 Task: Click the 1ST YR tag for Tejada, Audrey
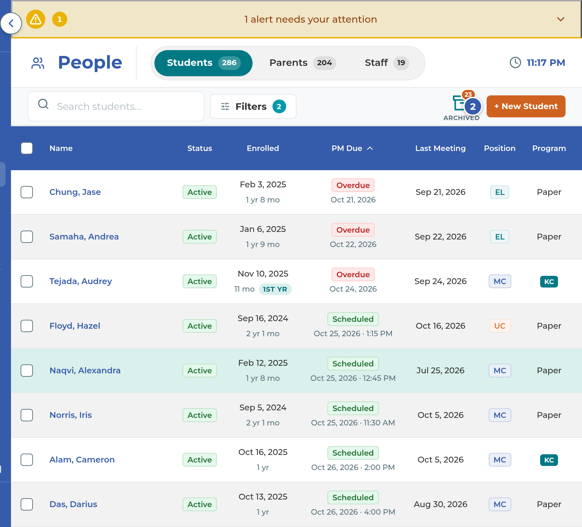[x=275, y=289]
